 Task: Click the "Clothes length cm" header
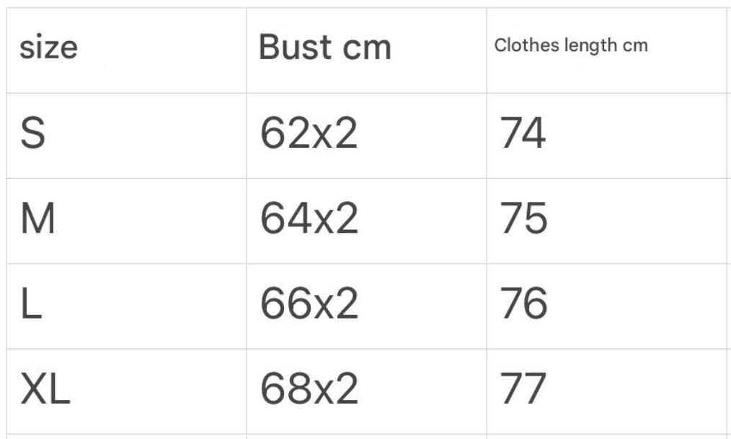[x=571, y=45]
